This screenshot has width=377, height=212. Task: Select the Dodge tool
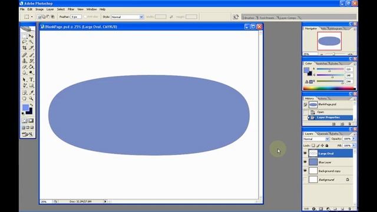pos(31,72)
